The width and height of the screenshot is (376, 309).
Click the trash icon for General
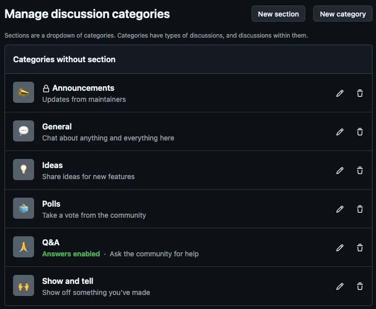point(360,132)
